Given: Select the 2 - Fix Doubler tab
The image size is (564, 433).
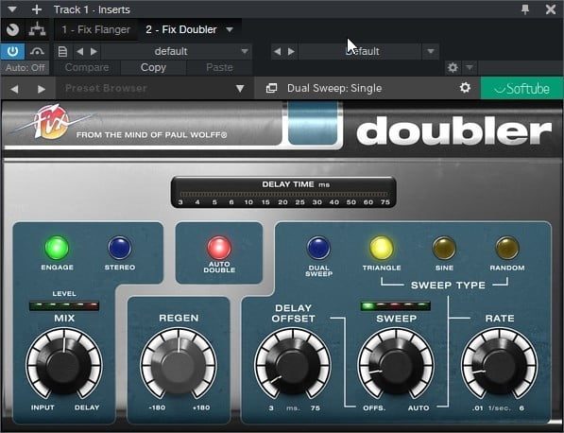Looking at the screenshot, I should (181, 29).
